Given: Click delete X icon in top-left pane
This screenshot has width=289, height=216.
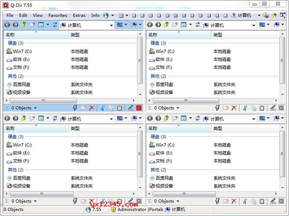Looking at the screenshot, I should (92, 108).
